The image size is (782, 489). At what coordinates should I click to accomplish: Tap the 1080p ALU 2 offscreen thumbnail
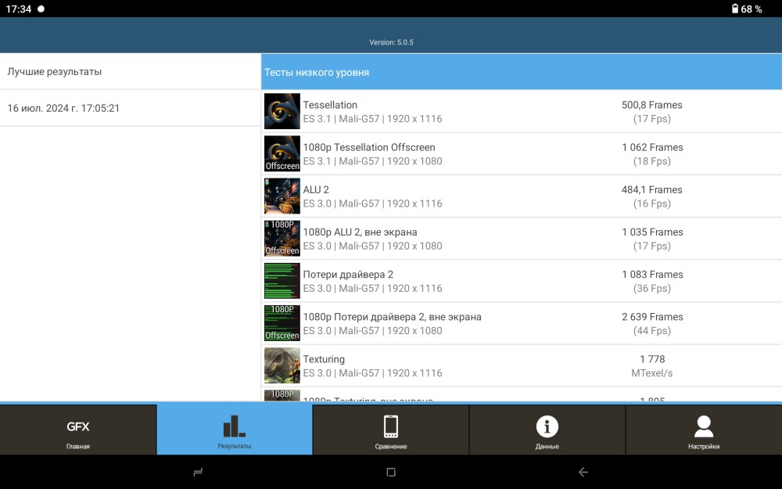click(282, 239)
